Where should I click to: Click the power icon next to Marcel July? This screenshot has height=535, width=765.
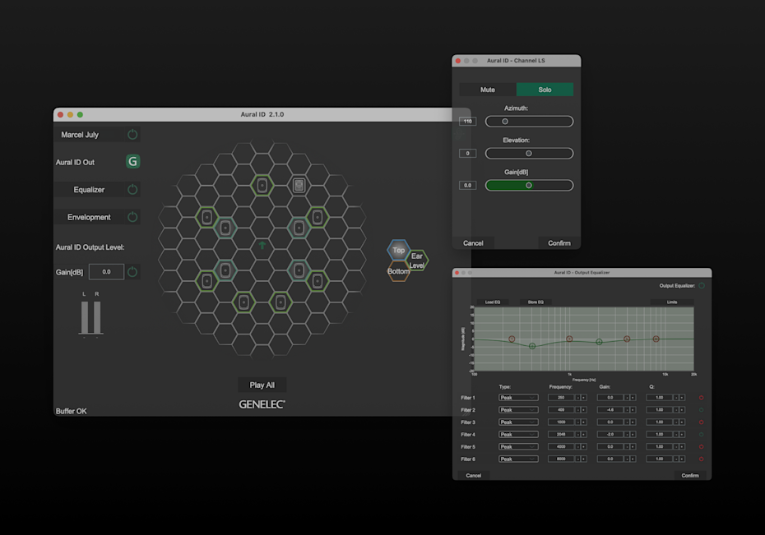pyautogui.click(x=132, y=134)
